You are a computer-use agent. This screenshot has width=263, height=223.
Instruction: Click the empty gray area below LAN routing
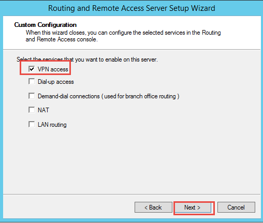tap(131, 160)
